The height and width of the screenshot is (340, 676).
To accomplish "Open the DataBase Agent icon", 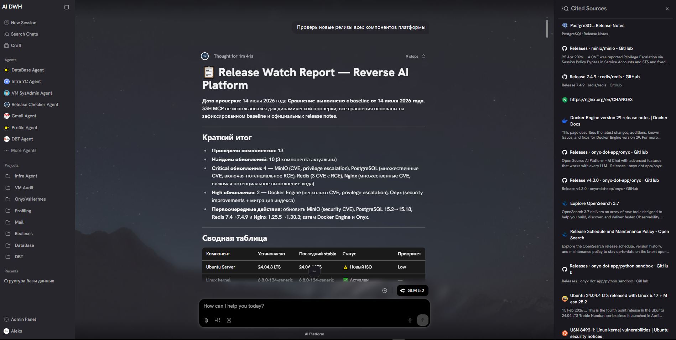I will coord(6,70).
